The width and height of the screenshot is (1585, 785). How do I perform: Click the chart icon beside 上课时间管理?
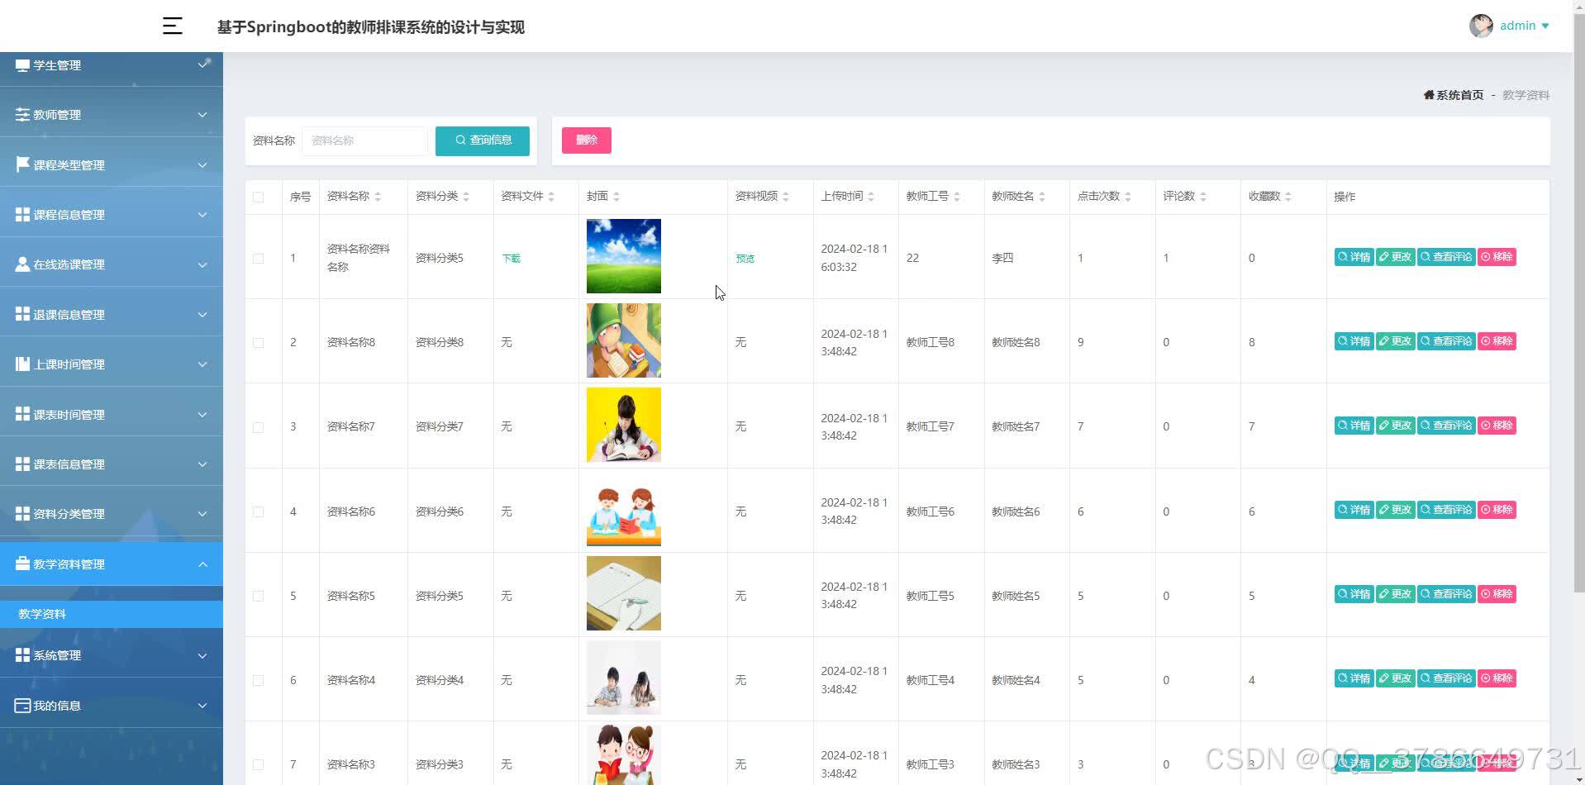[22, 364]
